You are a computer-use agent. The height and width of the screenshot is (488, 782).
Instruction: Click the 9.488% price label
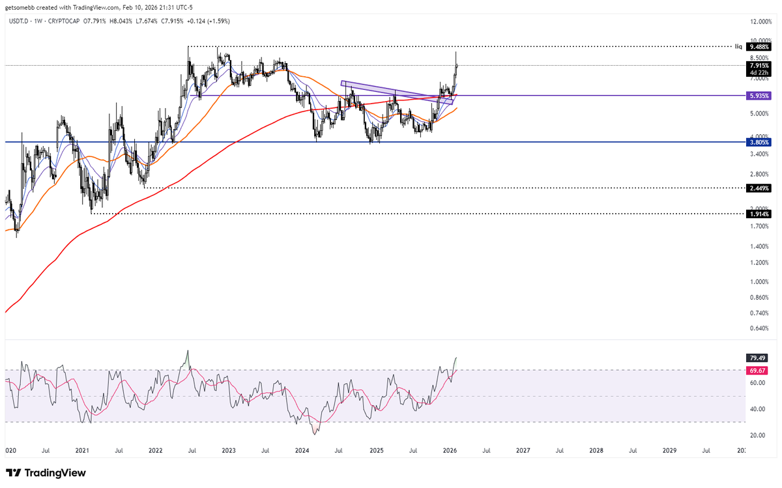click(760, 47)
